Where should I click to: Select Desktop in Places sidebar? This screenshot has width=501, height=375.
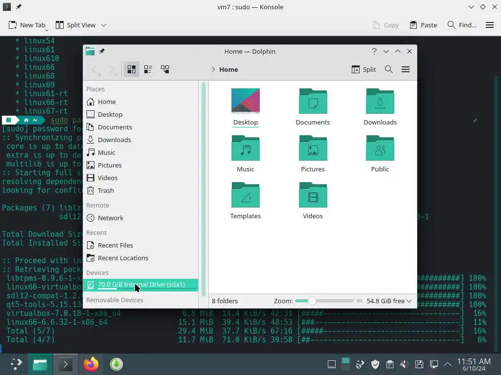(140, 114)
